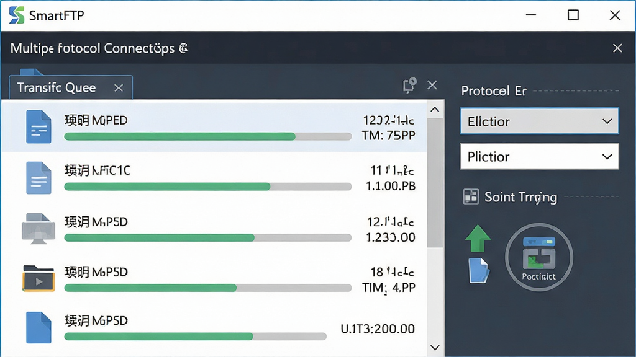Close the Multipe fotocol Connectops panel
636x357 pixels.
[x=617, y=48]
